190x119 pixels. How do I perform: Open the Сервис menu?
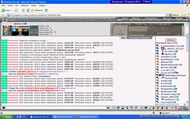34,6
